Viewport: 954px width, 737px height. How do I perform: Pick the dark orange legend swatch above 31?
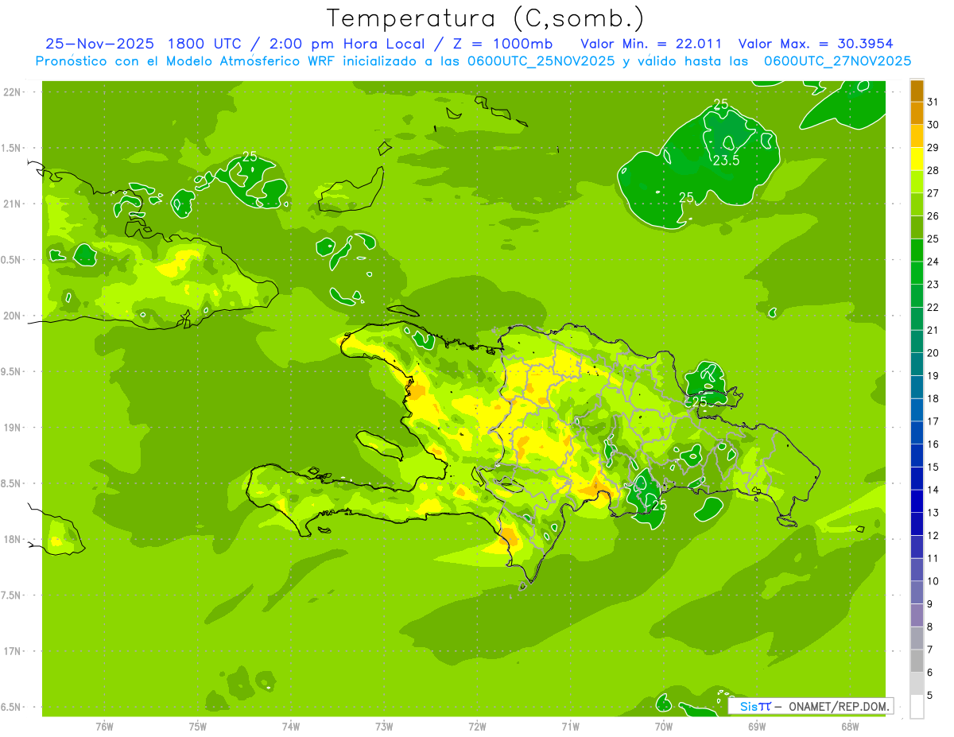(x=917, y=91)
